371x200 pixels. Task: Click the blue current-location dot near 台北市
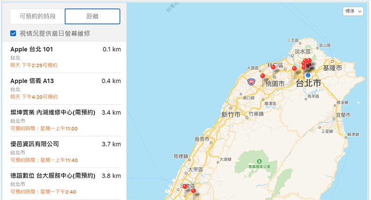click(308, 75)
